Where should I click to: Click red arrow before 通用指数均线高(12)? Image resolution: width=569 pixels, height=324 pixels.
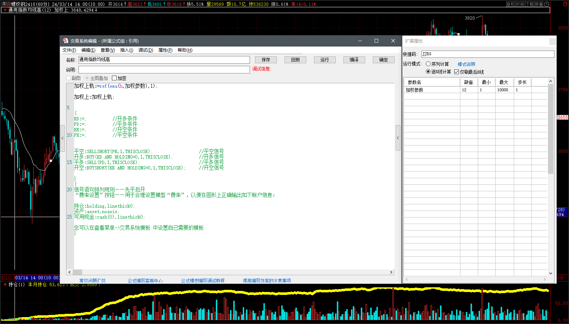5,10
